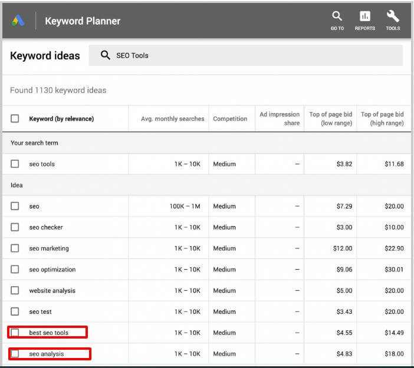Viewport: 414px width, 368px height.
Task: Sort by Keyword (by relevance) header
Action: click(x=61, y=118)
